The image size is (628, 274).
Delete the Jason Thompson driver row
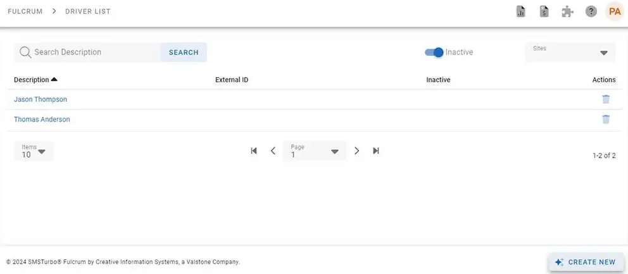click(x=606, y=99)
